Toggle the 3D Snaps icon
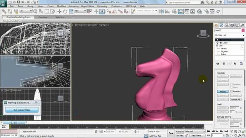This screenshot has width=246, height=138. [109, 11]
